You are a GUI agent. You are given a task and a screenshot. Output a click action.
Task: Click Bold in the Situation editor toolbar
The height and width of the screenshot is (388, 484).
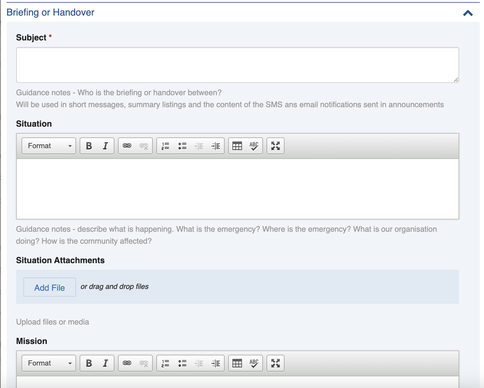[x=89, y=146]
